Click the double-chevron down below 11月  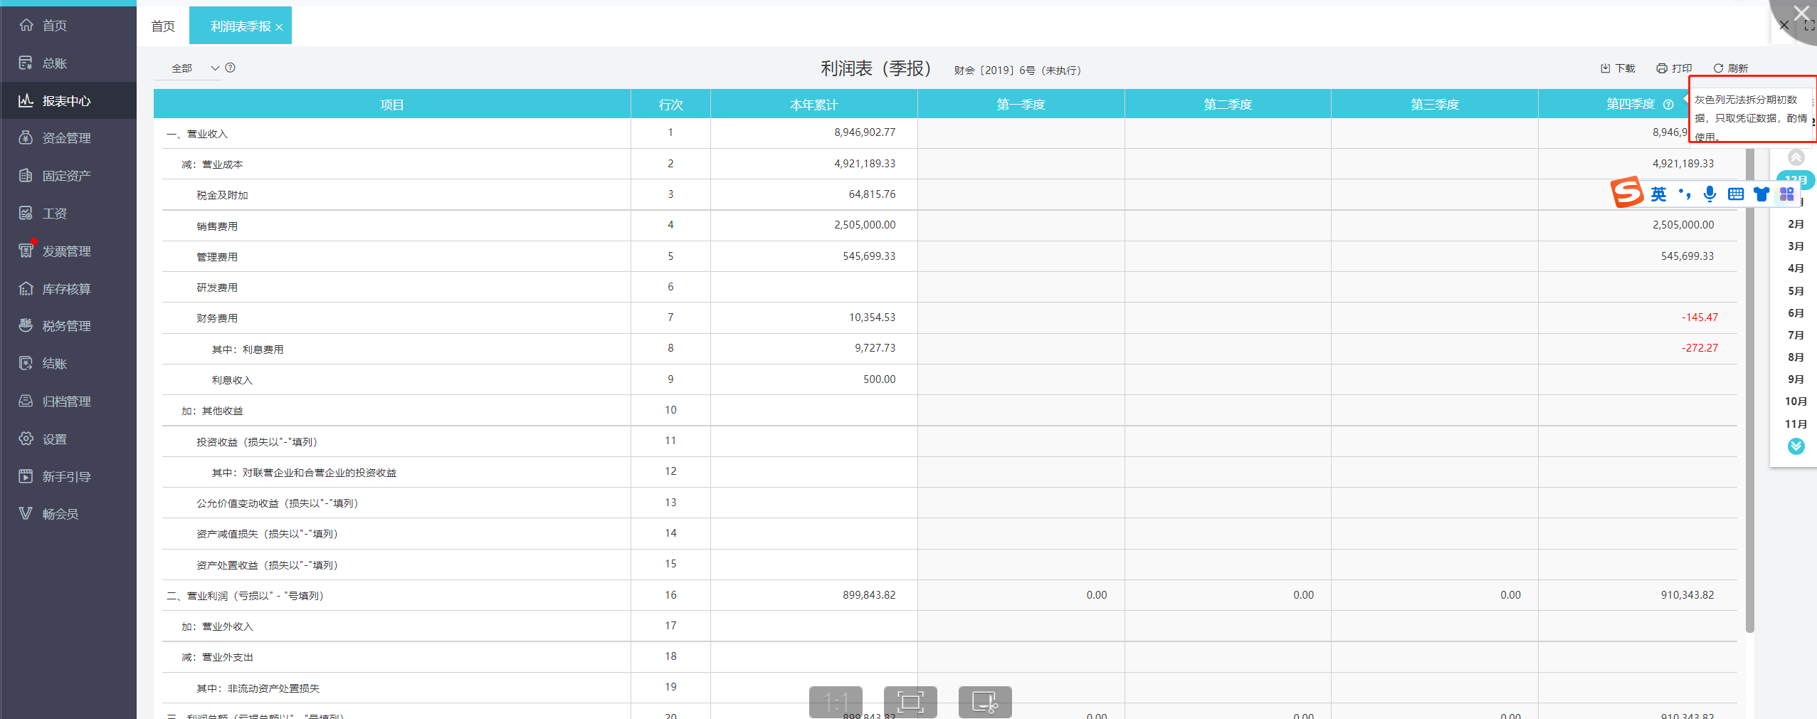pyautogui.click(x=1796, y=446)
